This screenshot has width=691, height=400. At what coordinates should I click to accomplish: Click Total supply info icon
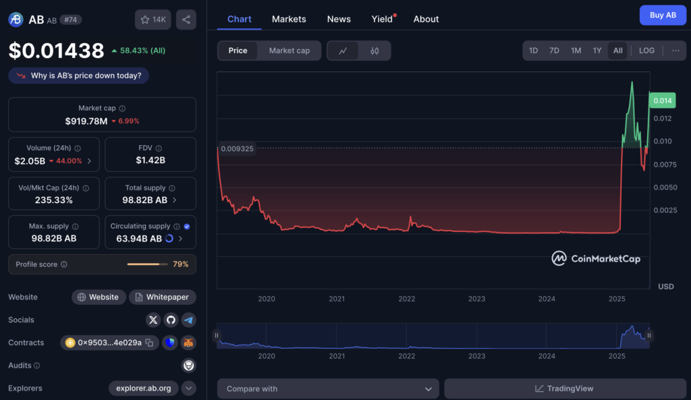pos(172,188)
